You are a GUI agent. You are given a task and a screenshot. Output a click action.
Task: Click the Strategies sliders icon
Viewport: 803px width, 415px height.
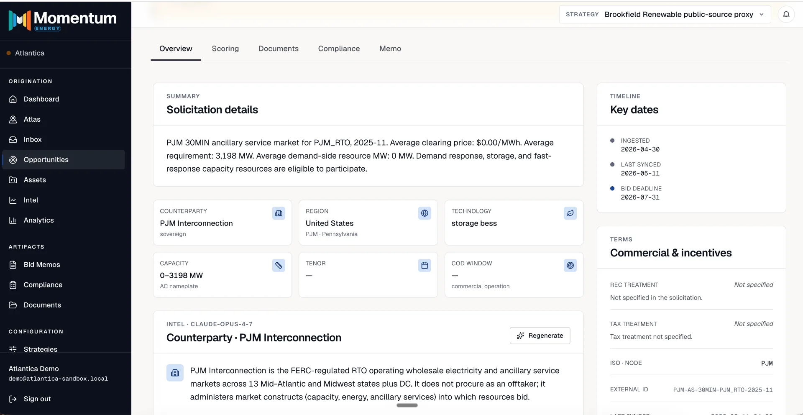13,349
